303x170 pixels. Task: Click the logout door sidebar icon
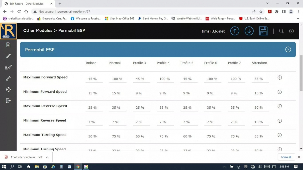coord(8,101)
